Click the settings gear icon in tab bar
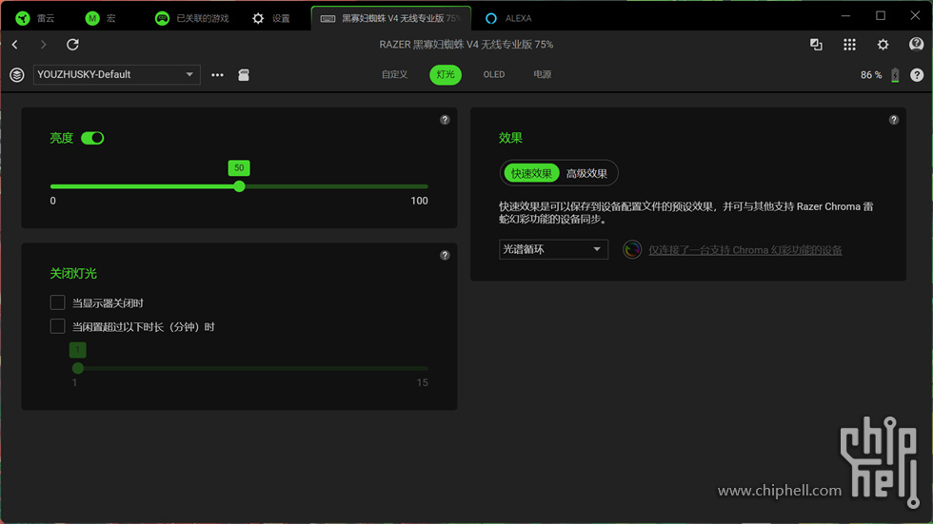This screenshot has height=524, width=933. click(258, 18)
